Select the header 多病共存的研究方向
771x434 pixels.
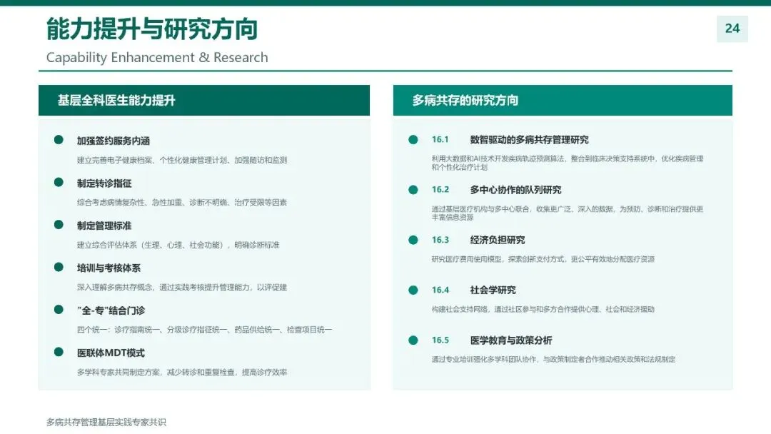(x=563, y=100)
